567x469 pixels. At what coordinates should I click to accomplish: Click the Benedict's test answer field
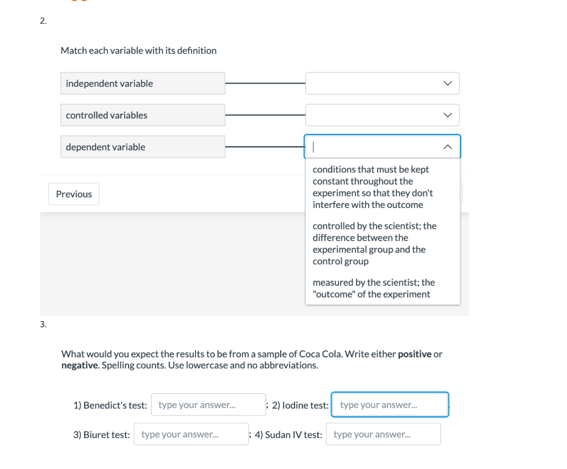208,404
